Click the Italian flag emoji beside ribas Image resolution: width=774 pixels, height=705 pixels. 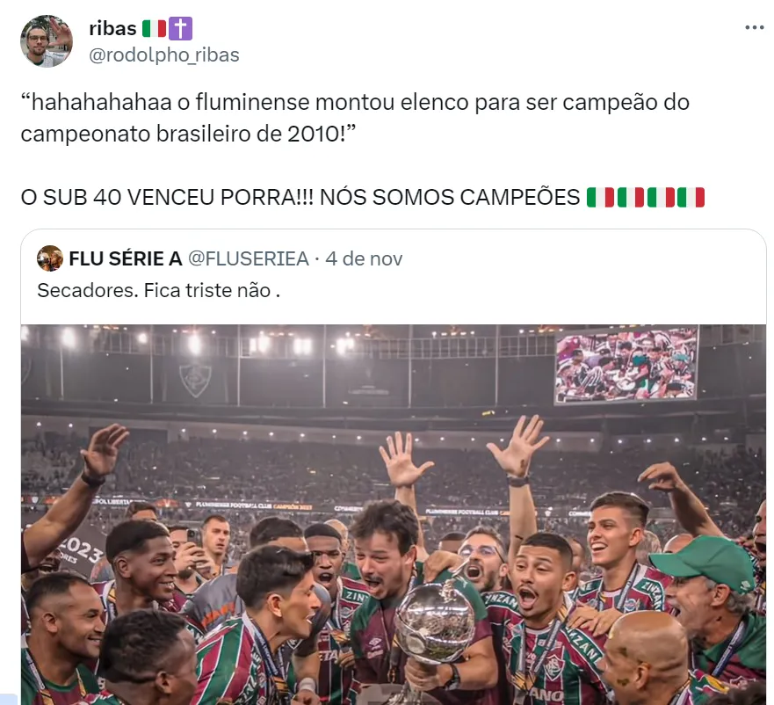154,29
